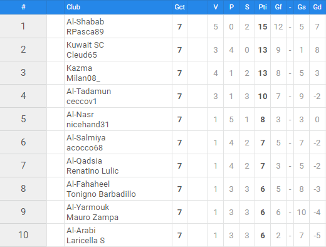The height and width of the screenshot is (247, 326).
Task: Open manager RPasca89 profile
Action: [x=85, y=32]
